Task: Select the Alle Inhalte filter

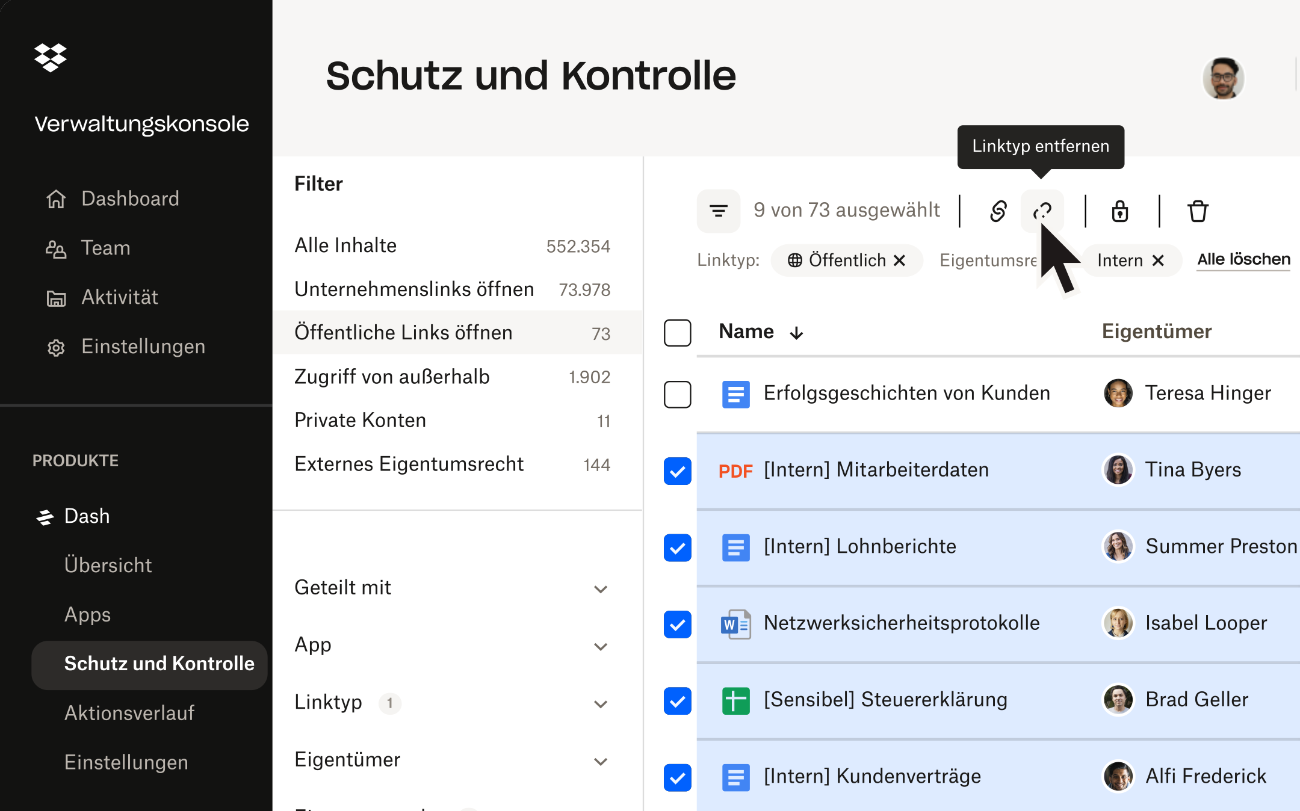Action: pos(457,246)
